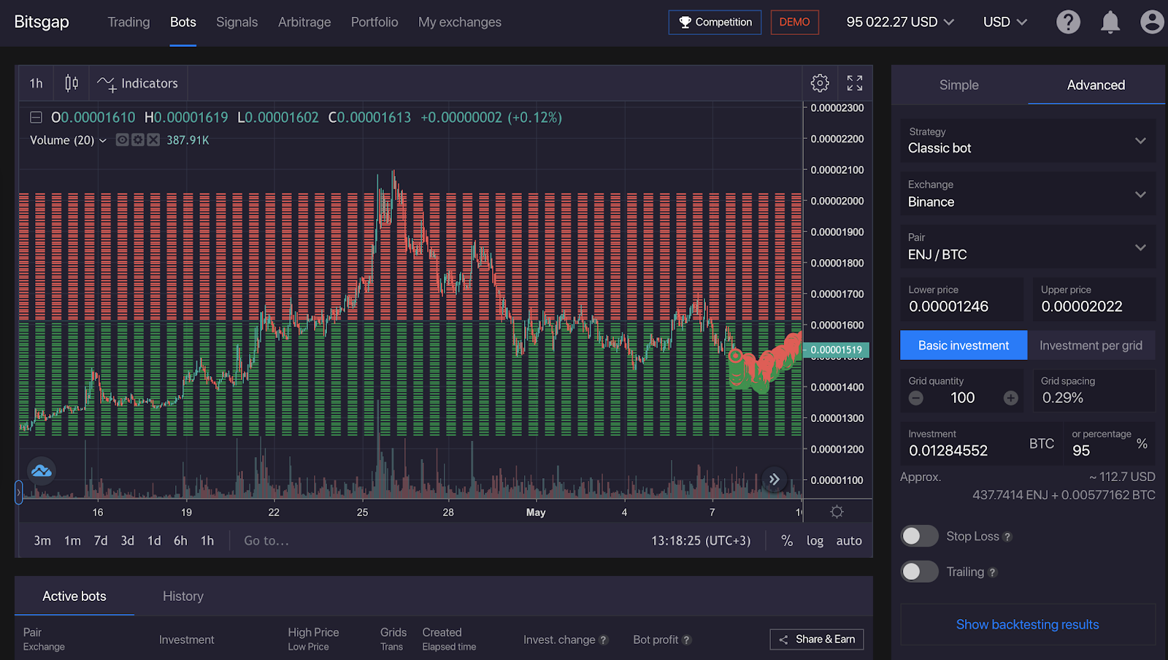Viewport: 1168px width, 660px height.
Task: Open the candlestick chart style selector
Action: [72, 83]
